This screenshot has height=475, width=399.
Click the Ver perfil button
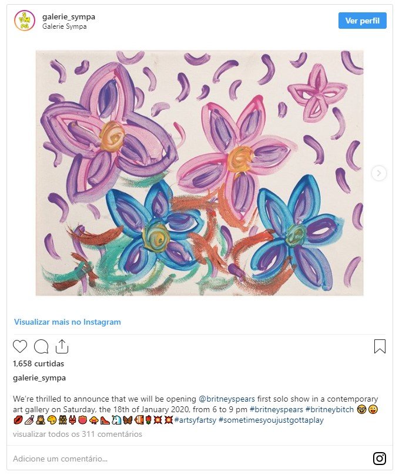[363, 21]
